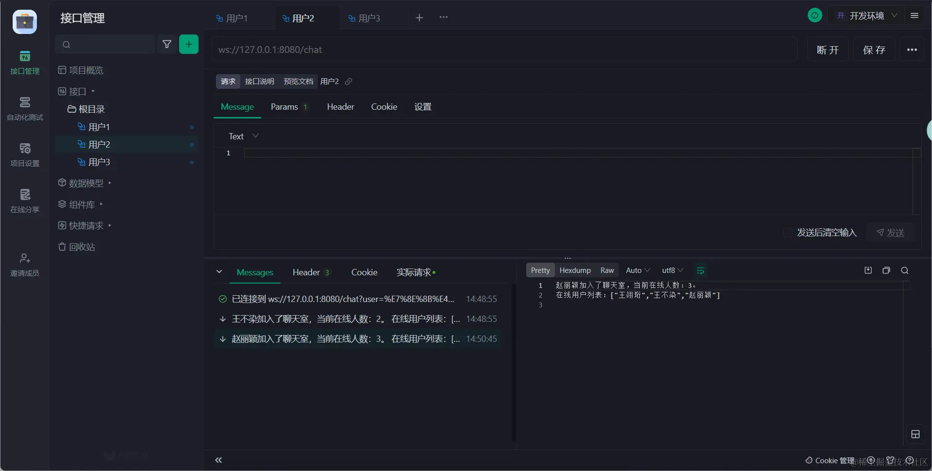Open the Text message type dropdown
The width and height of the screenshot is (932, 471).
[x=244, y=136]
